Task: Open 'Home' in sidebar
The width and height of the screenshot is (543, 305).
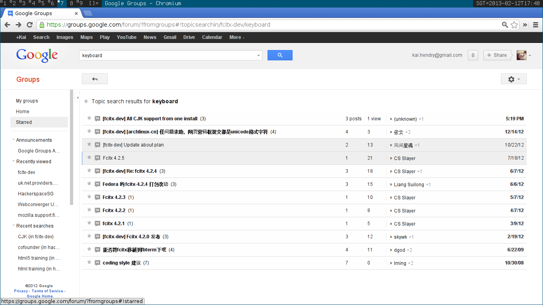Action: [x=23, y=112]
